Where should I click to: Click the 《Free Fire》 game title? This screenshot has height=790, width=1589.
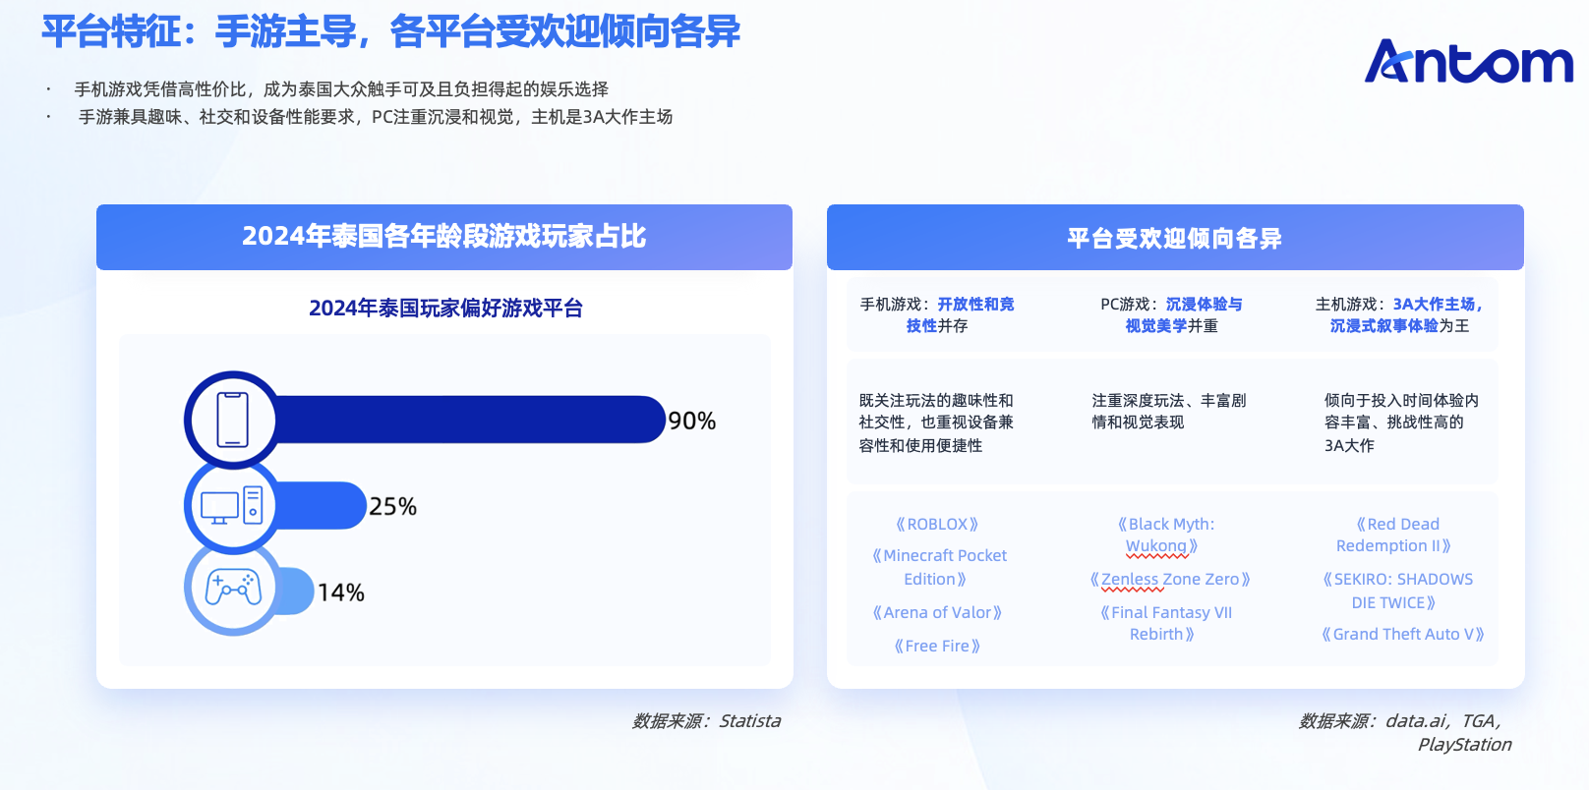(937, 646)
